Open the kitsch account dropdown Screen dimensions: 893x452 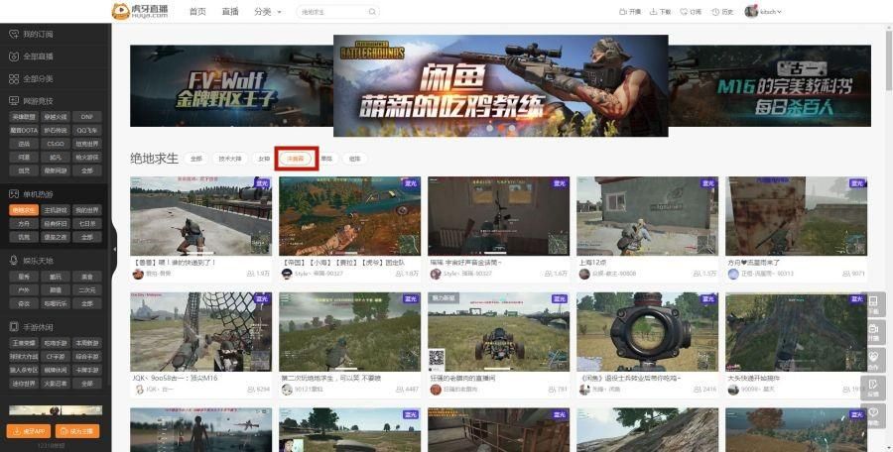click(771, 11)
